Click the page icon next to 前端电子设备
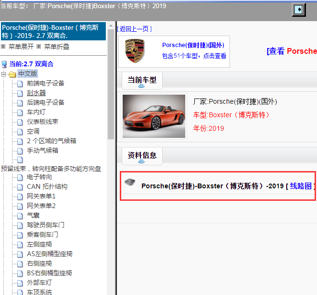The height and width of the screenshot is (295, 317). (x=20, y=84)
